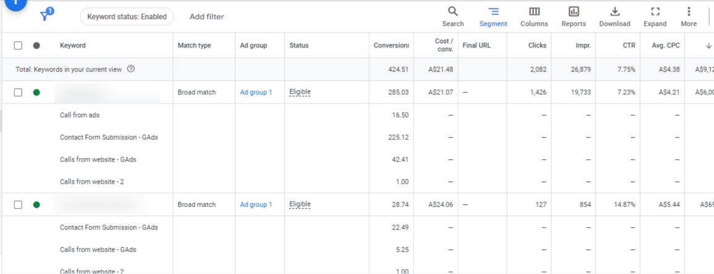This screenshot has height=274, width=714.
Task: Sort by Clicks column header
Action: [538, 46]
